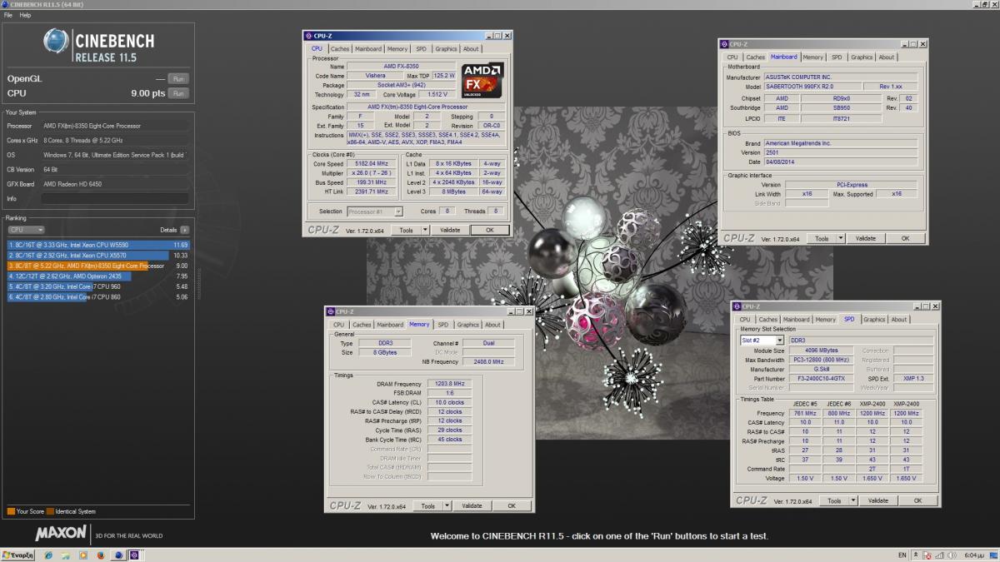Open Internet Explorer from the taskbar
Image resolution: width=1000 pixels, height=562 pixels.
47,555
